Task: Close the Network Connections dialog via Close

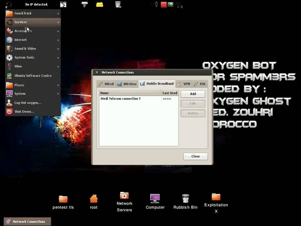Action: (195, 156)
